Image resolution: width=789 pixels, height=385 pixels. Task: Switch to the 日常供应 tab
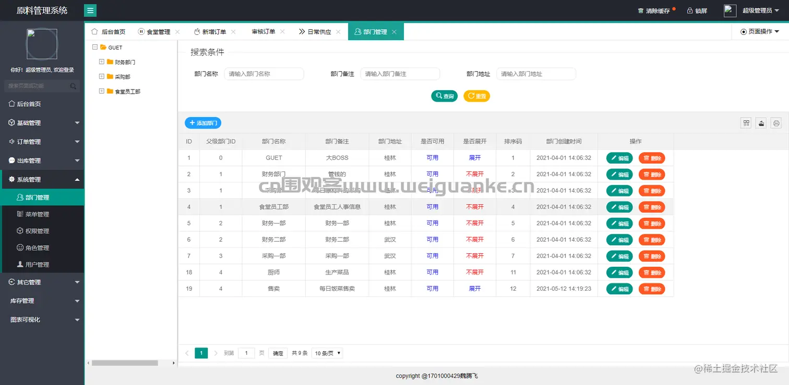[x=315, y=32]
